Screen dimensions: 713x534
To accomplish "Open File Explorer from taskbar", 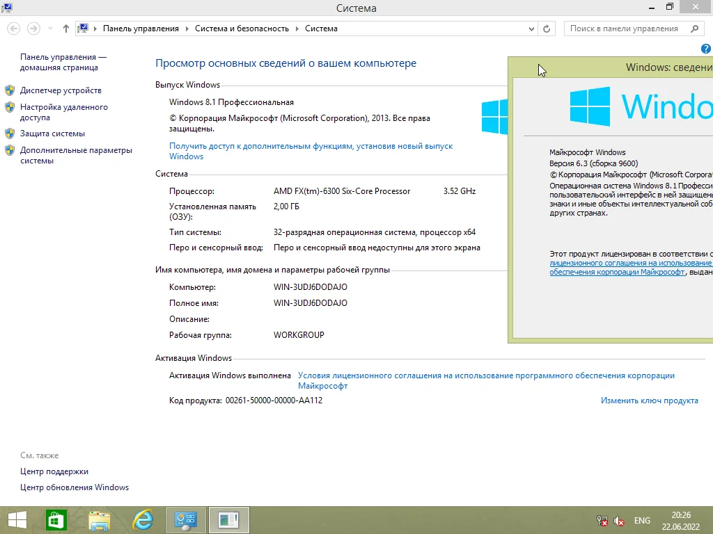I will pyautogui.click(x=99, y=520).
